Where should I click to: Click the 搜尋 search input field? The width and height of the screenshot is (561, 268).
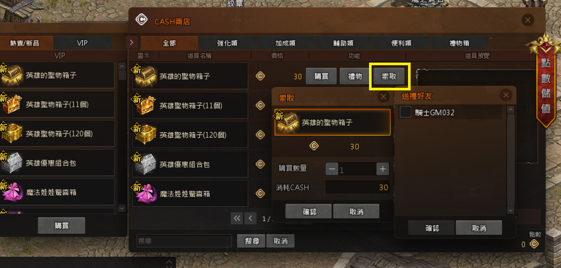tap(184, 241)
